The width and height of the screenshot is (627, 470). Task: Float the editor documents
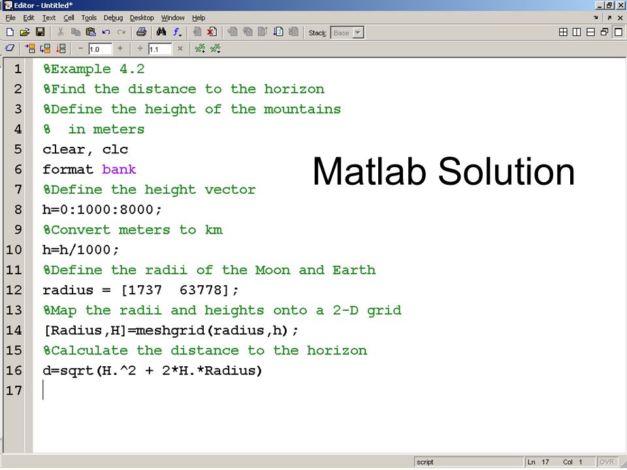point(604,33)
